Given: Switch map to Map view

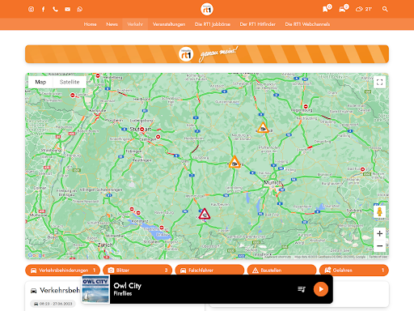Looking at the screenshot, I should (40, 82).
